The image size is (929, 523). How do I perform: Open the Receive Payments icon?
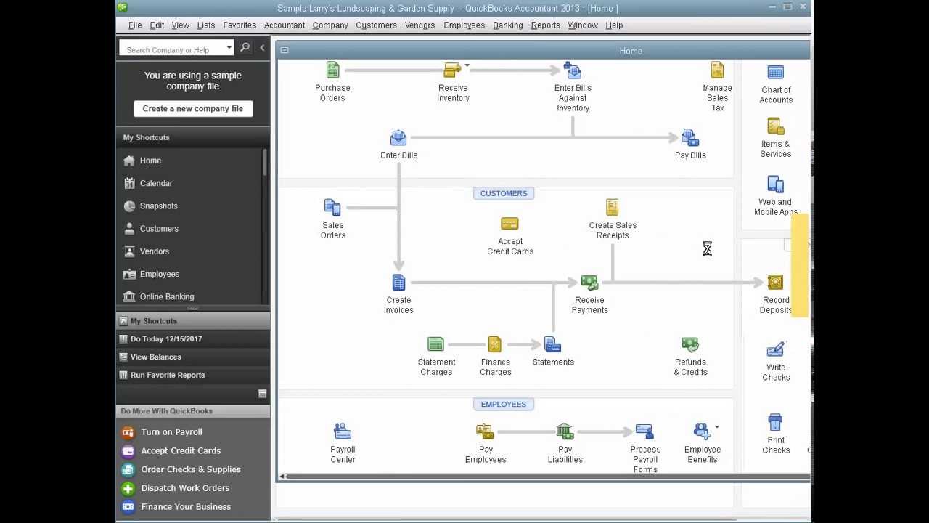point(589,283)
